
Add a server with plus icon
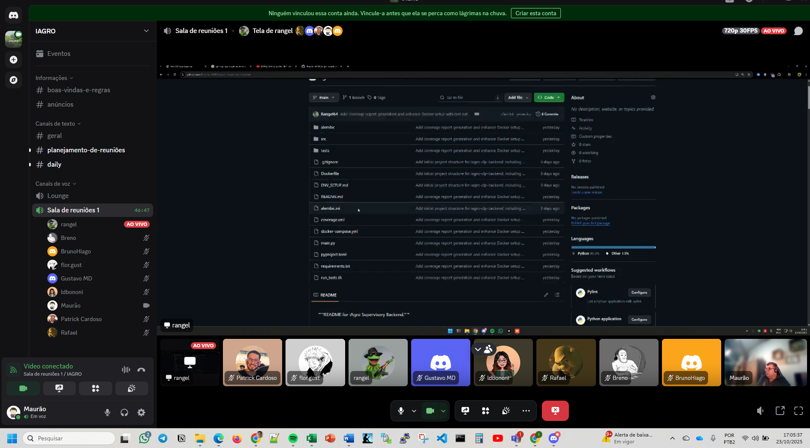(x=14, y=60)
